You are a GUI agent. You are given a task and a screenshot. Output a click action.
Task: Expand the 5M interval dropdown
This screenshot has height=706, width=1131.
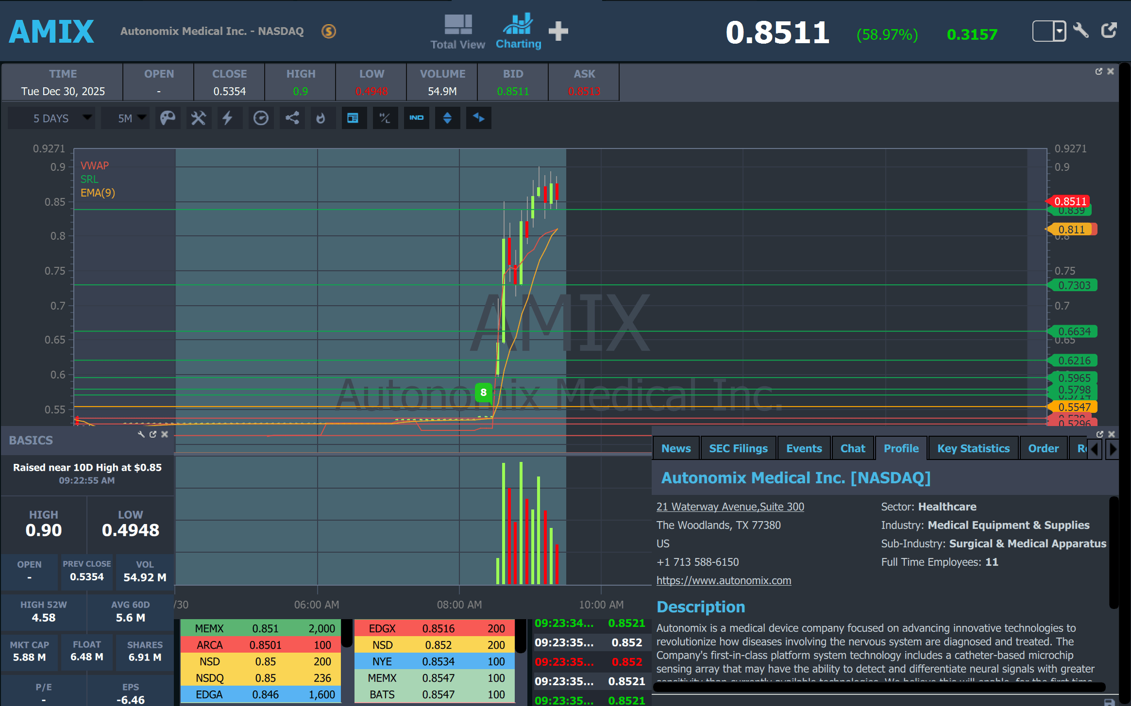coord(125,118)
